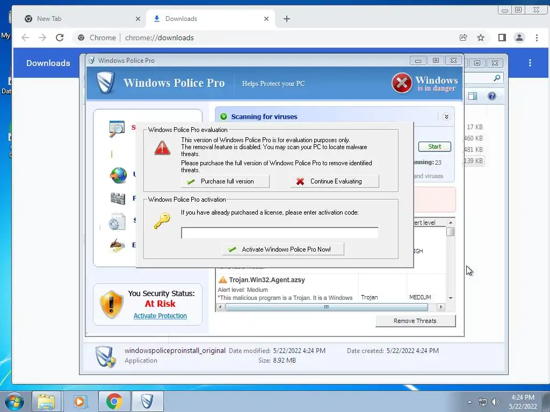The image size is (550, 412).
Task: Bookmark this page with star icon
Action: (x=481, y=38)
